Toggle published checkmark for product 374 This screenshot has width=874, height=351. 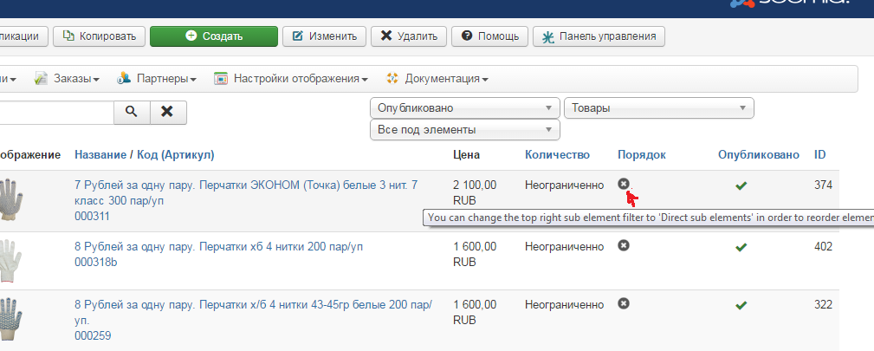pos(741,185)
